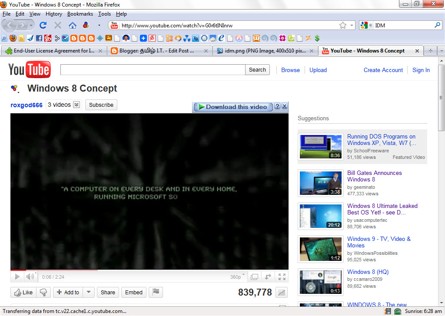
Task: Click the page vertical scrollbar
Action: pos(442,97)
